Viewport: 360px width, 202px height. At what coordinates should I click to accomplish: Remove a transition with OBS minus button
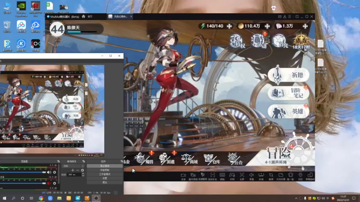point(77,170)
